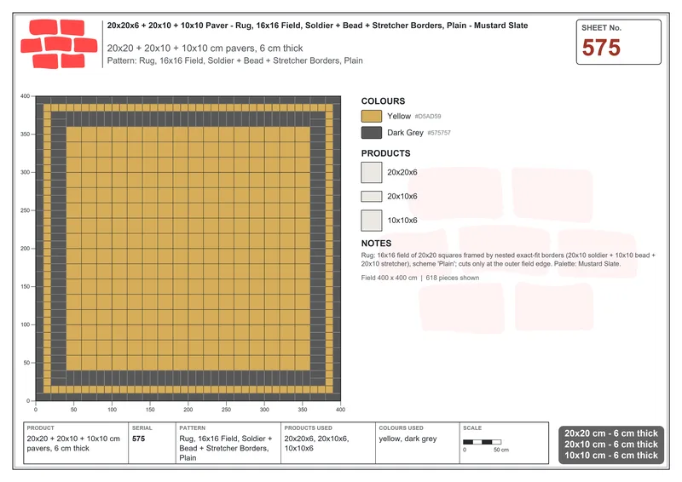Click the SERIAL value 575 in table
Image resolution: width=682 pixels, height=482 pixels.
click(139, 439)
